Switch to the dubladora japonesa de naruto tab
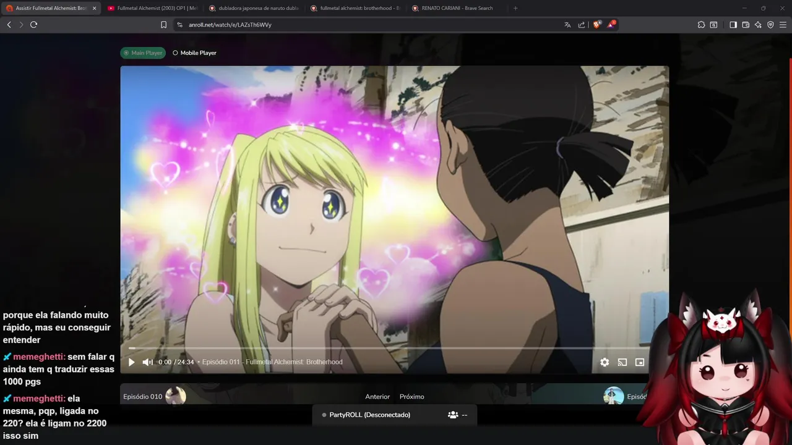Viewport: 792px width, 445px height. tap(254, 8)
